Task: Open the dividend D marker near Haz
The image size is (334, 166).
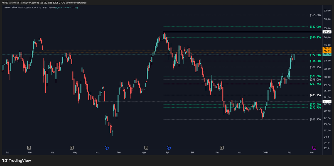Action: tap(106, 147)
